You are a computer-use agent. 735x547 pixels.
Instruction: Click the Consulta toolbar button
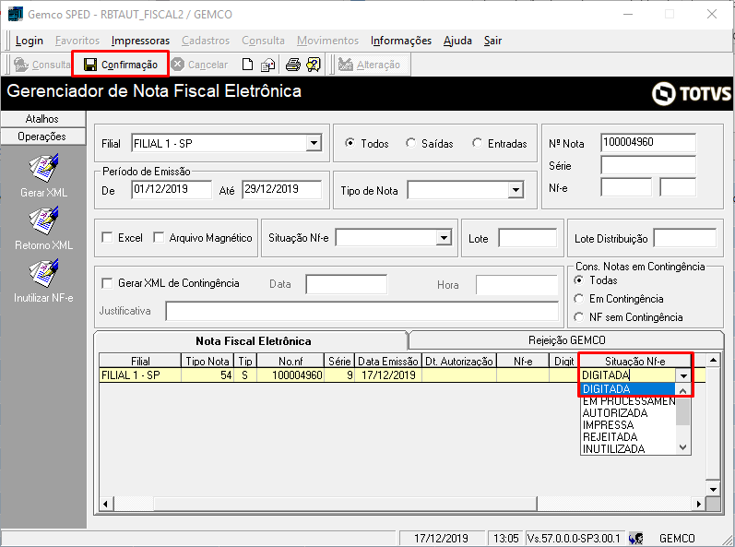41,65
